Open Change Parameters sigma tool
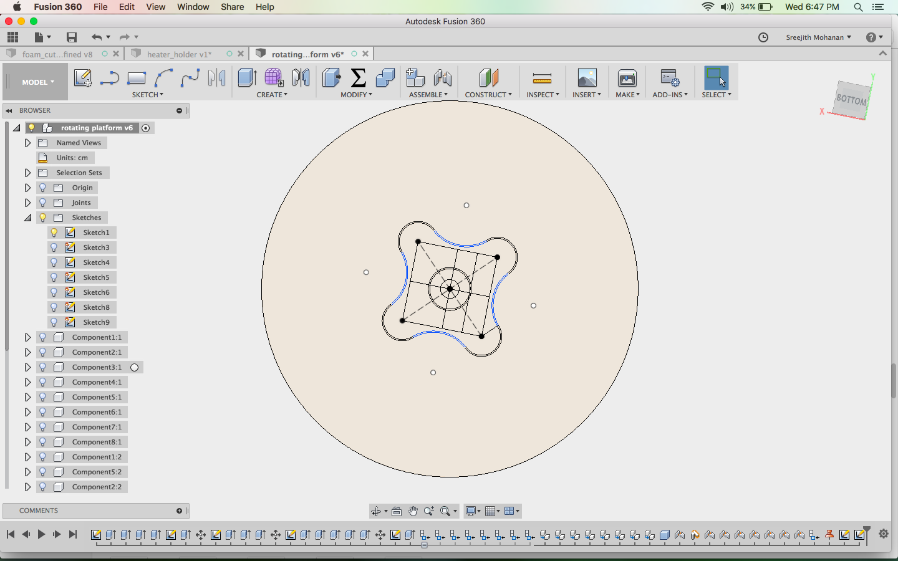 tap(359, 78)
